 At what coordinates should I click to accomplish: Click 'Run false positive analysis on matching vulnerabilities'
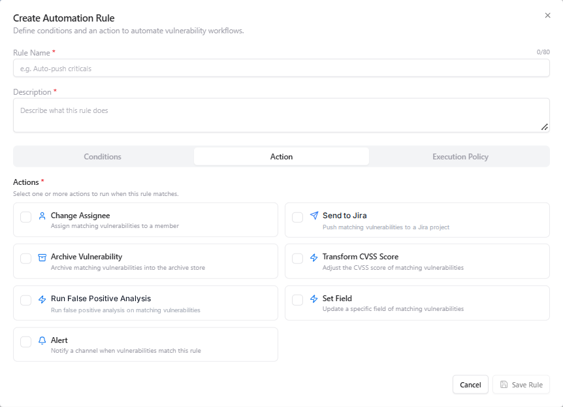pyautogui.click(x=125, y=310)
